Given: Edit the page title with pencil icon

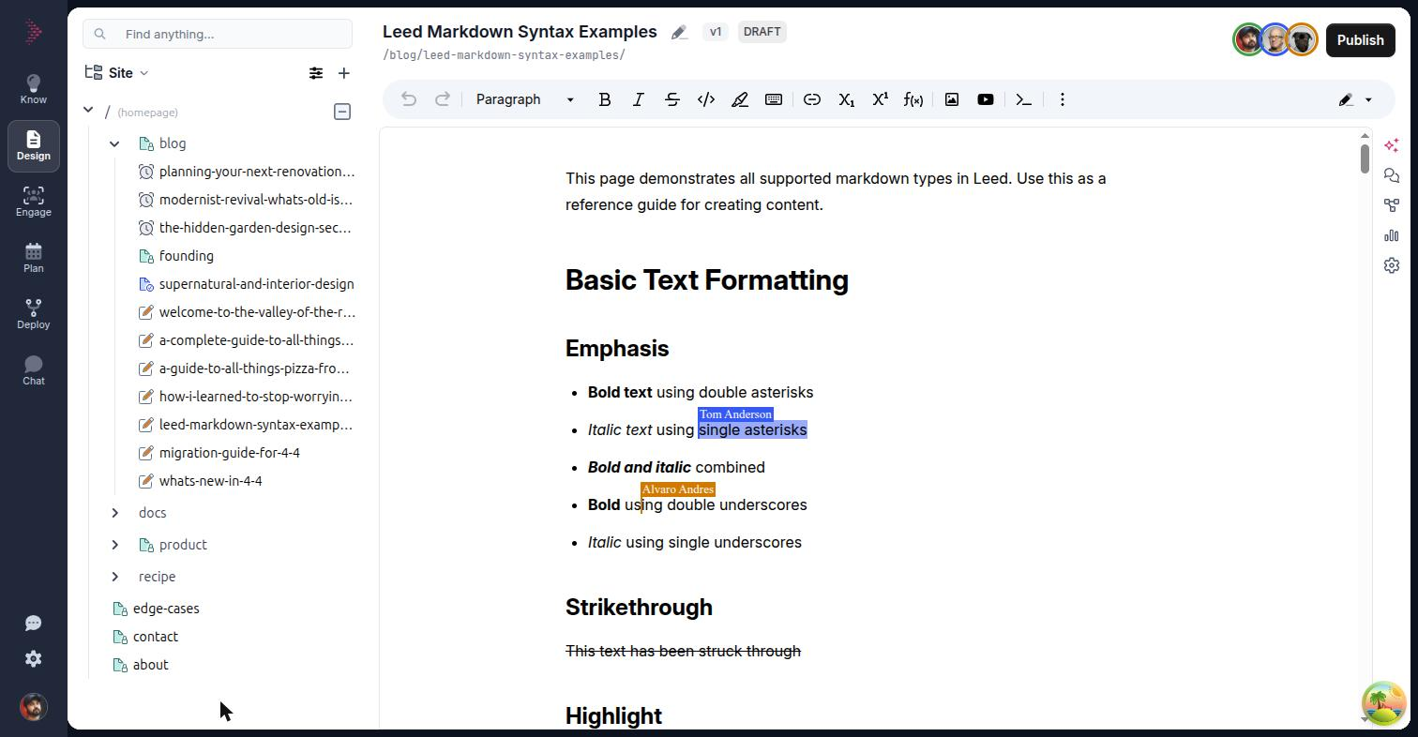Looking at the screenshot, I should [680, 33].
